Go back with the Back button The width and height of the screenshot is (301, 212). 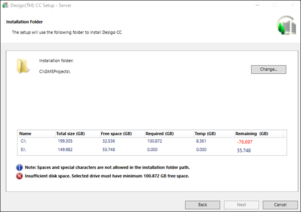click(x=202, y=205)
